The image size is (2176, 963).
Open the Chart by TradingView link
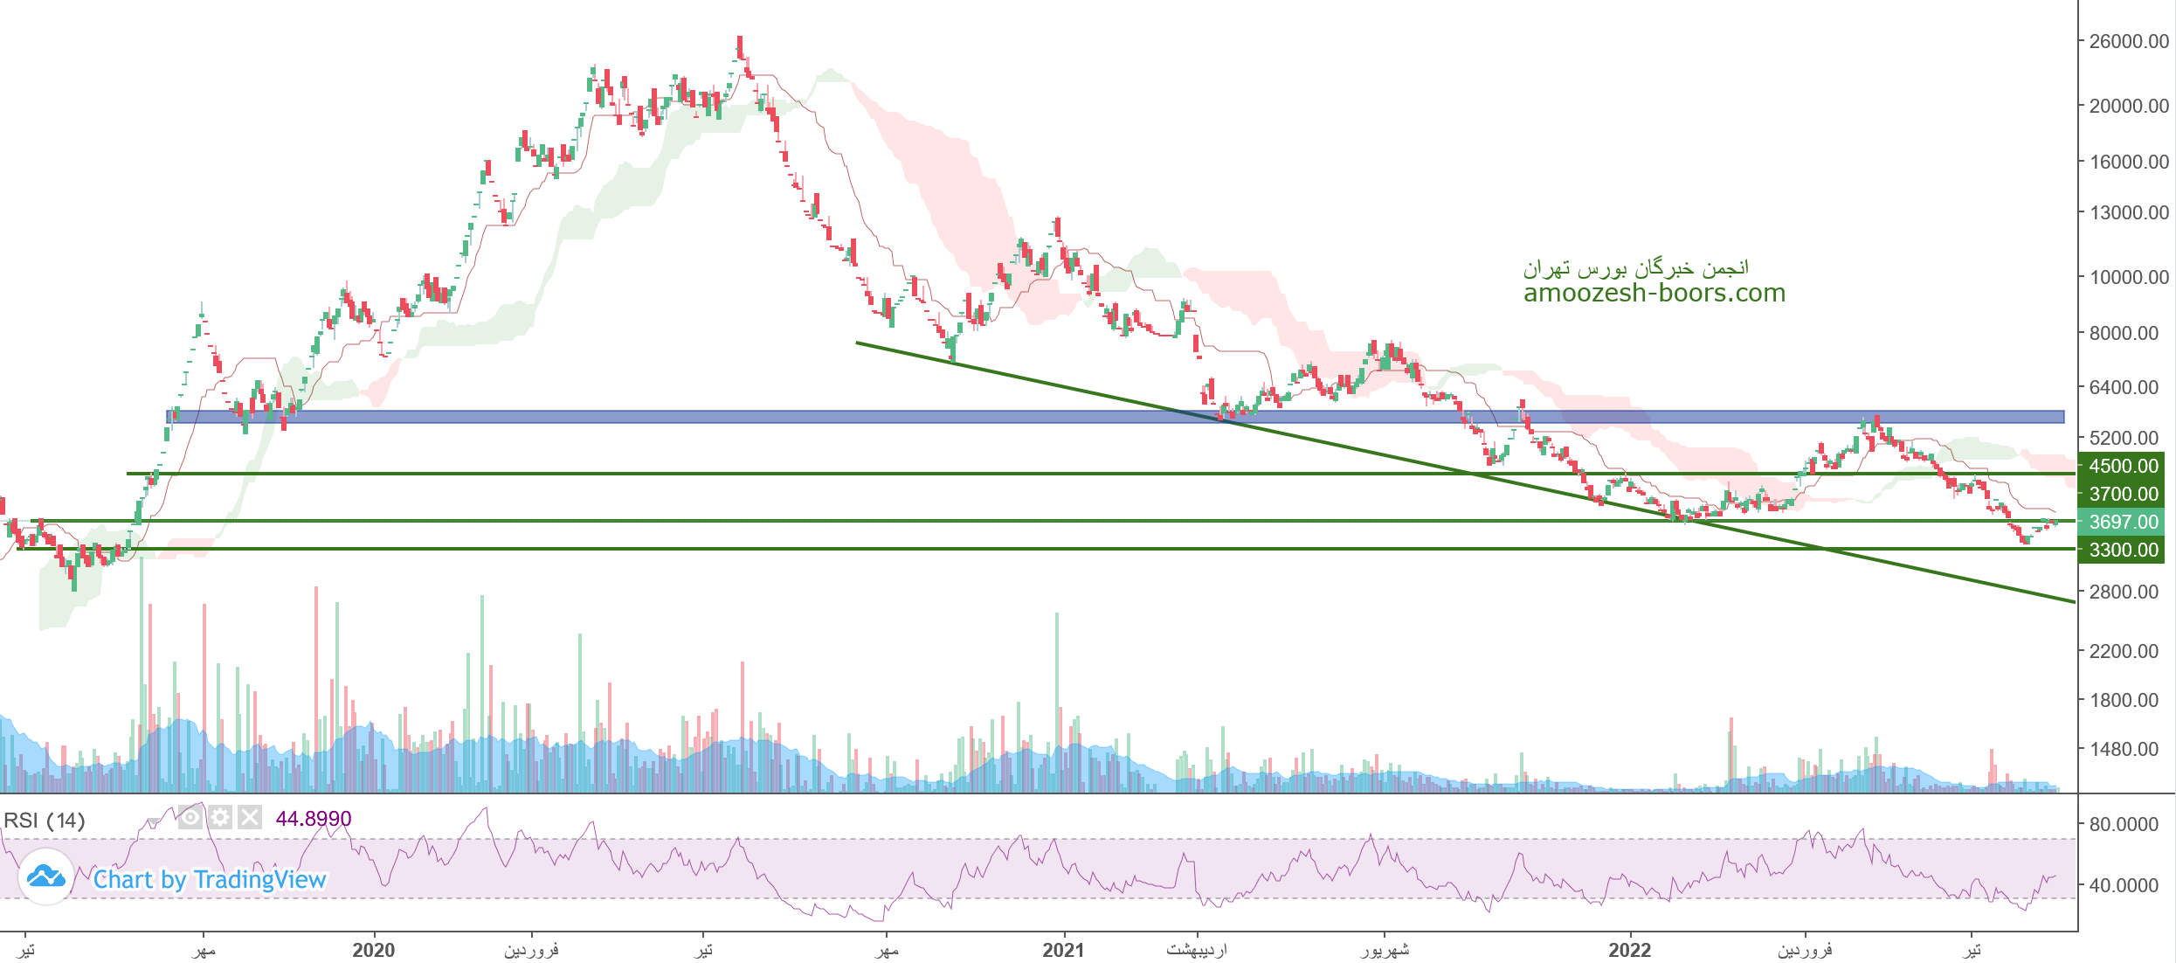click(x=210, y=879)
